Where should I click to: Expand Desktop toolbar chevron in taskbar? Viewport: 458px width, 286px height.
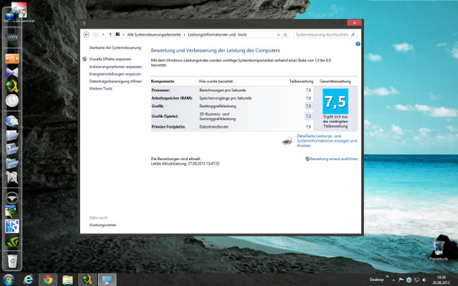coord(388,276)
